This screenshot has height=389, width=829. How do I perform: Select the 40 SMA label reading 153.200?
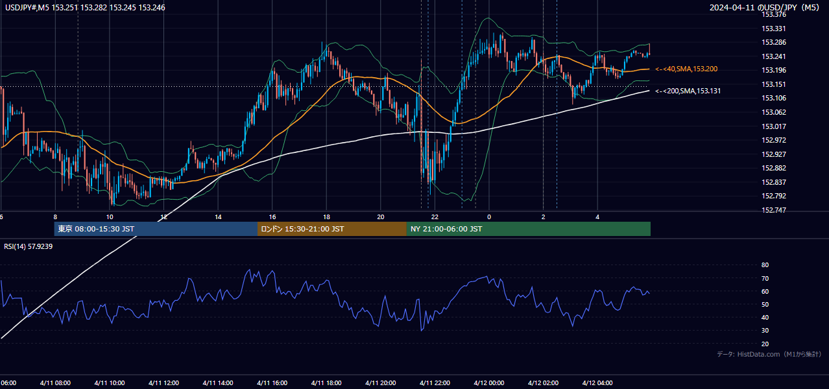[686, 69]
